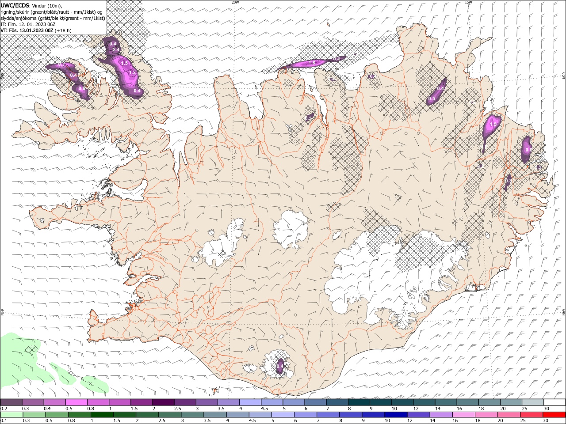Click the bright magenta 0.5 swatch in the purple snow scale
Screen dimensions: 566x424
76,402
